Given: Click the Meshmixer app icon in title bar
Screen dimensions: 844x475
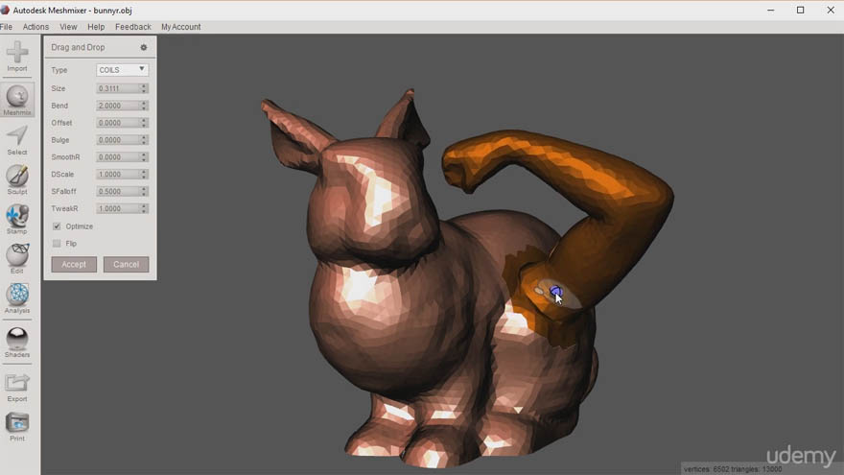Looking at the screenshot, I should point(6,11).
